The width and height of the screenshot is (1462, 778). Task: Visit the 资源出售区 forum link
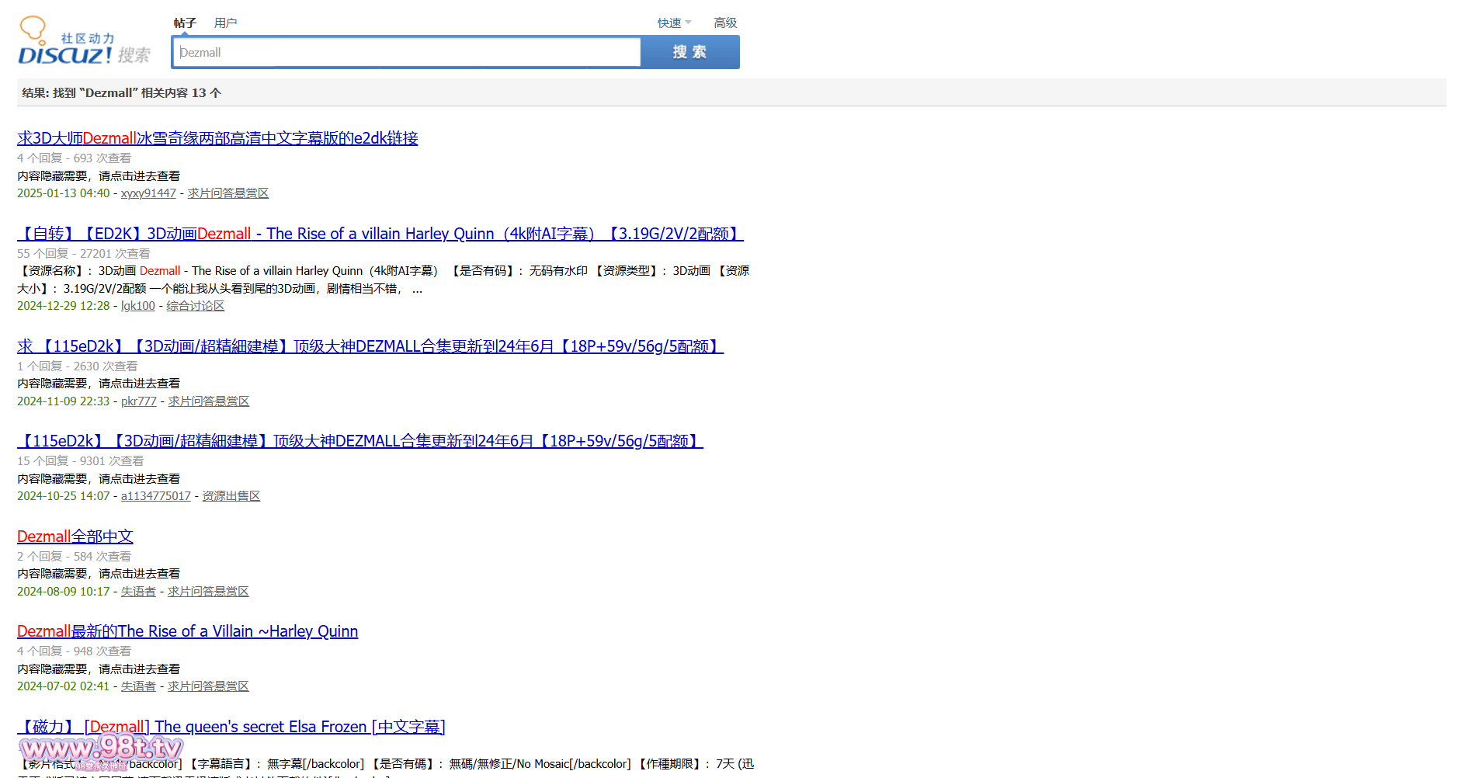tap(231, 496)
